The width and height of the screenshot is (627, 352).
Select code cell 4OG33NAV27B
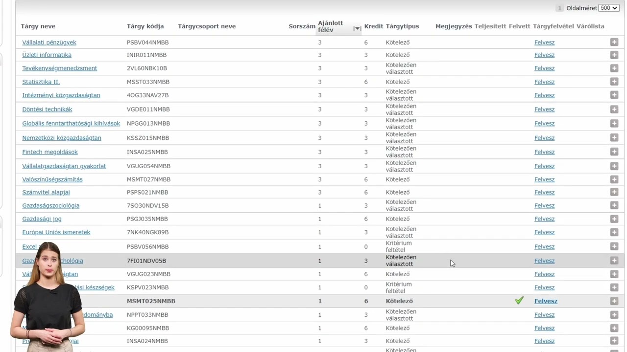147,95
